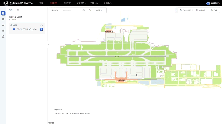Click the magnifier search icon
Image resolution: width=222 pixels, height=124 pixels.
90,10
